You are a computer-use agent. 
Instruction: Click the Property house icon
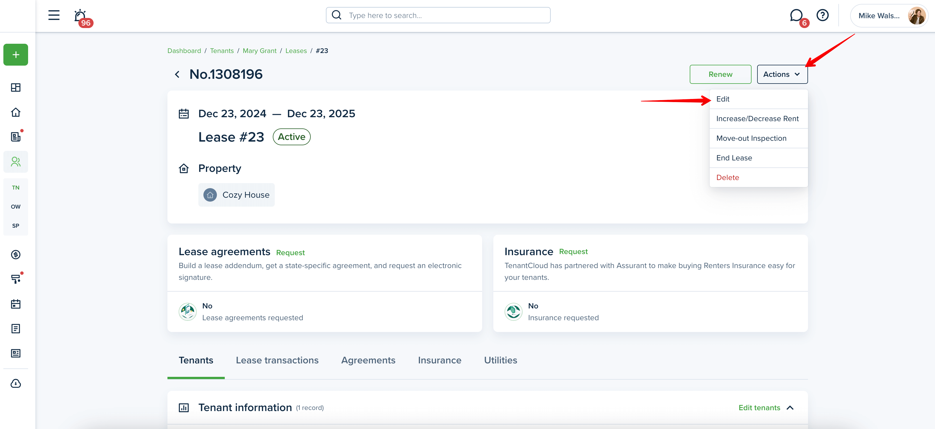click(x=184, y=169)
